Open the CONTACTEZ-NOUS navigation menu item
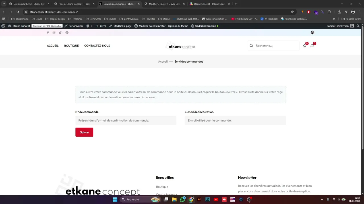Viewport: 364px width, 204px height. coord(97,46)
